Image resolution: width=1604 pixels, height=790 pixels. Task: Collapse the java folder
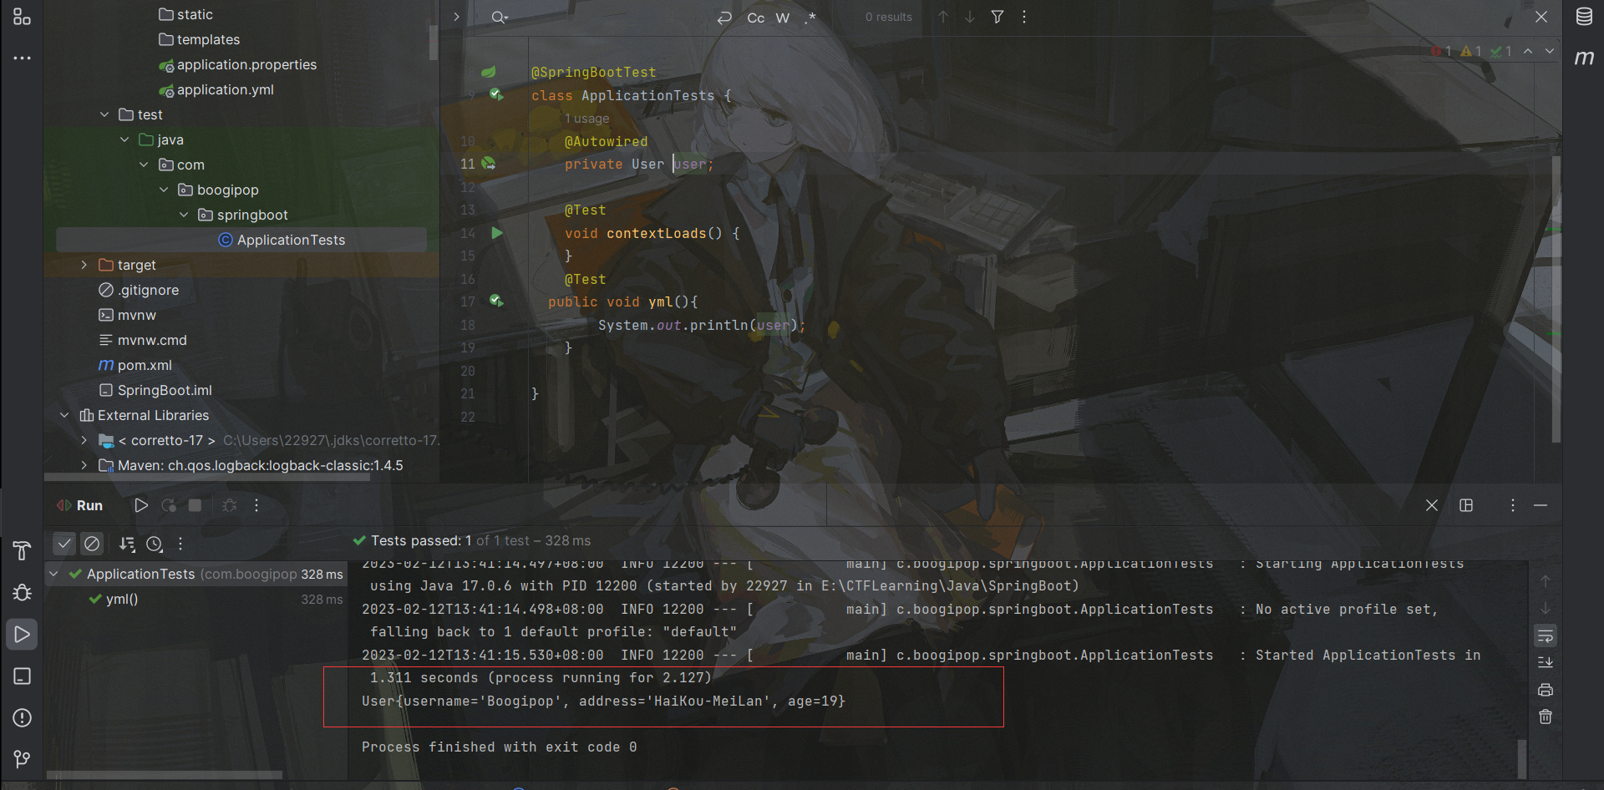[x=124, y=139]
